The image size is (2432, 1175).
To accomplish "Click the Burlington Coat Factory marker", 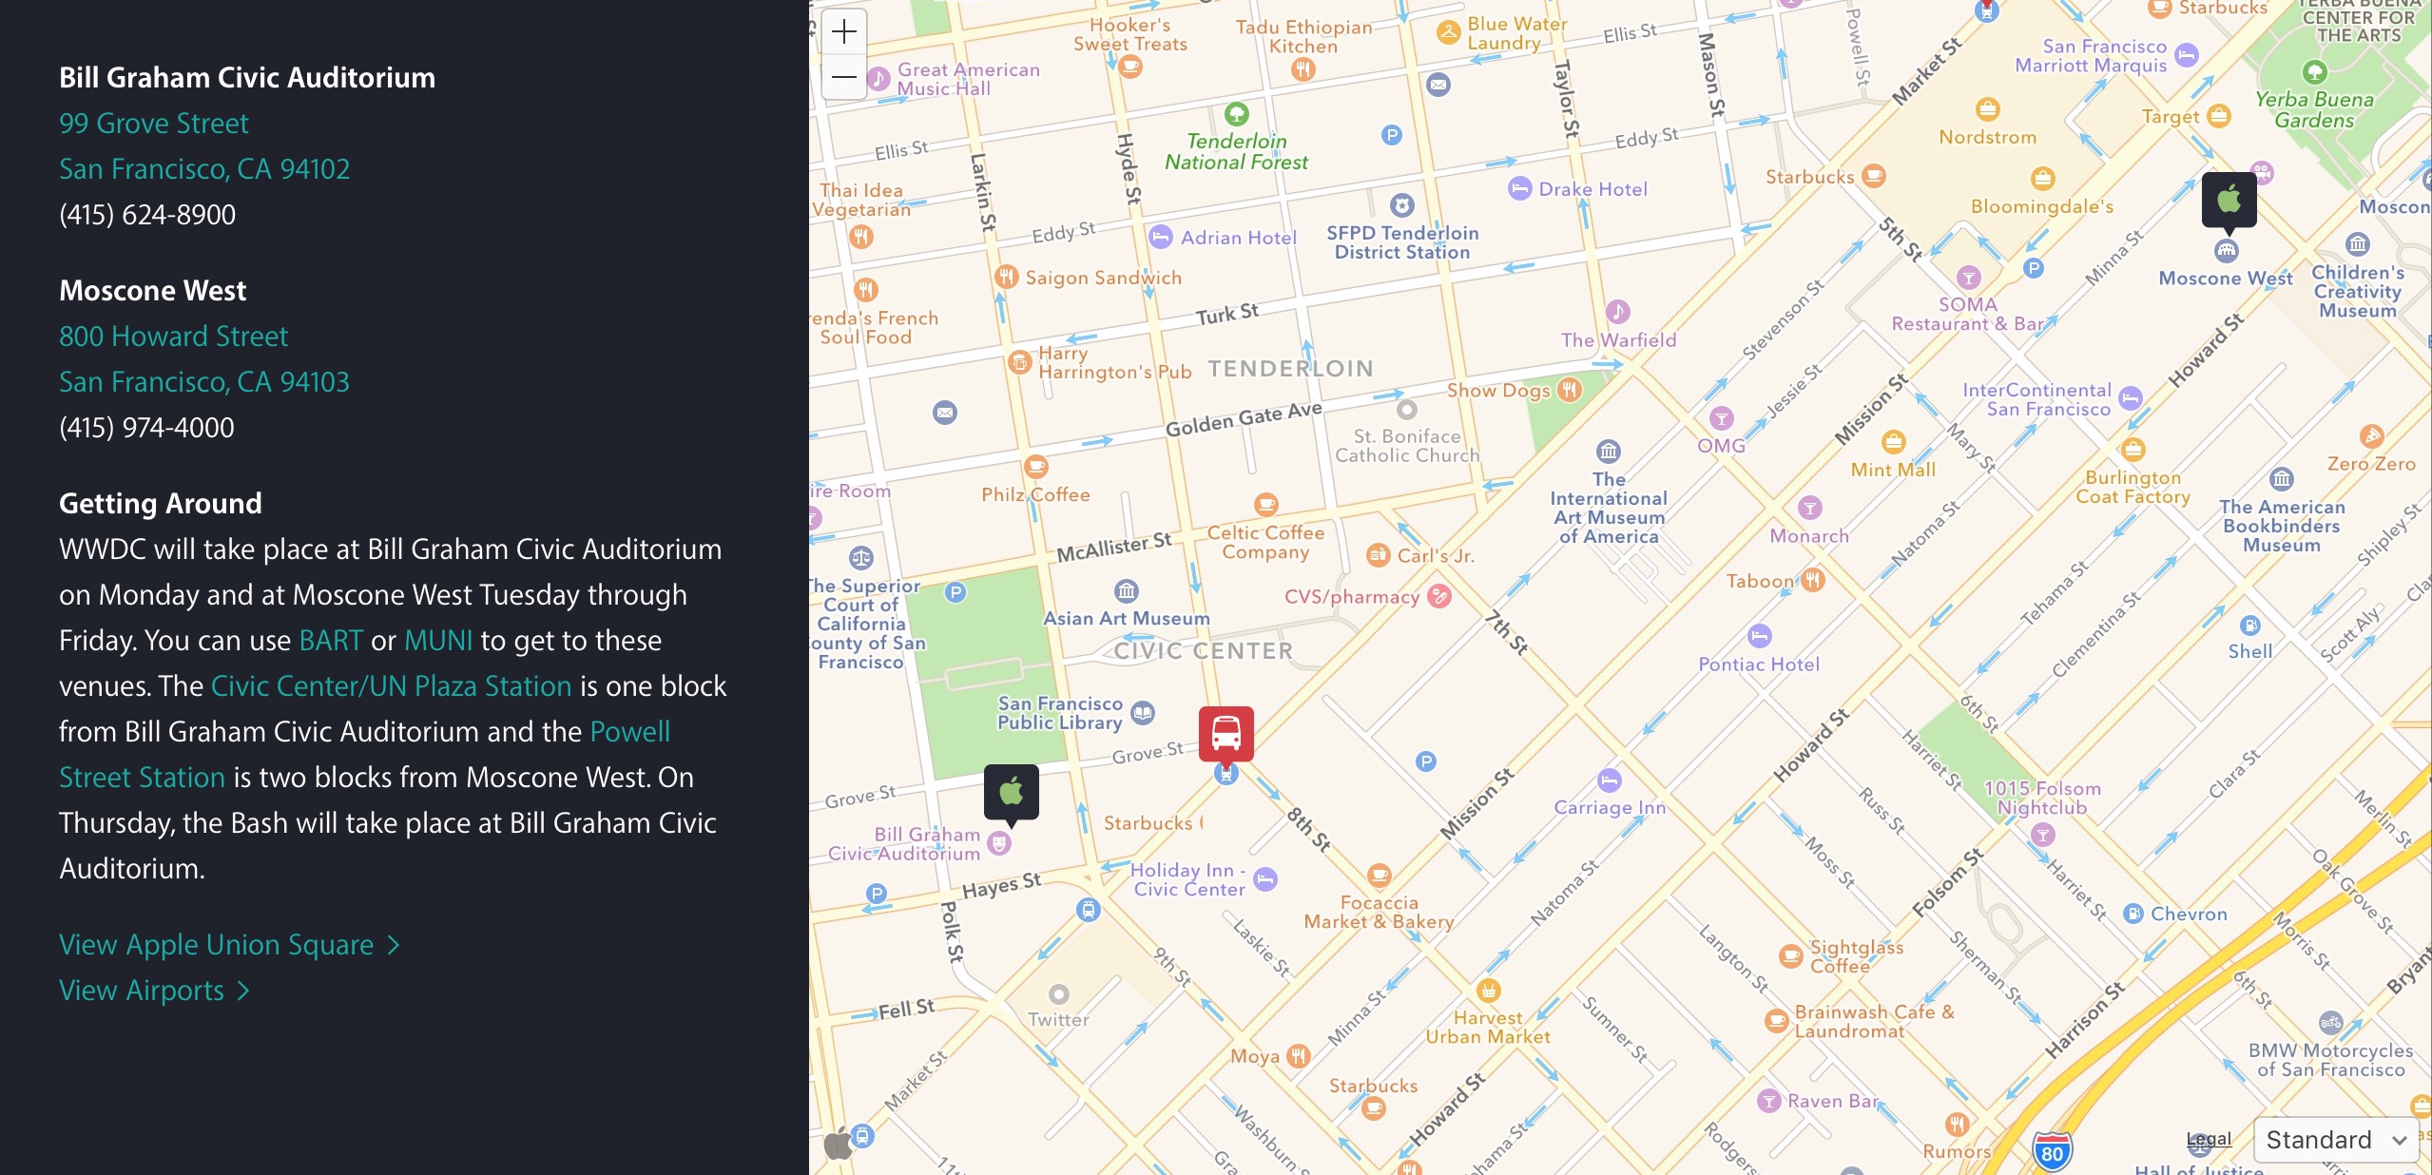I will (2133, 450).
